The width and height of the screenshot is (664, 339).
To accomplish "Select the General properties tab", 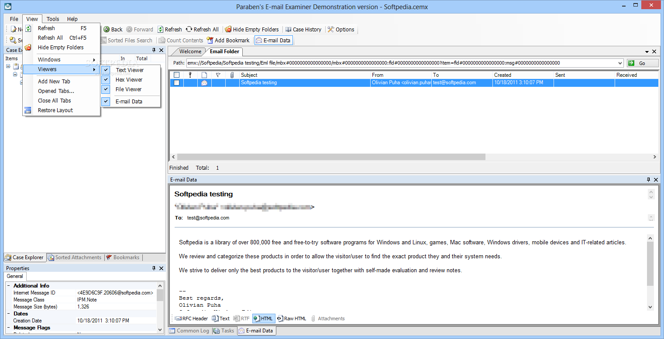I will tap(15, 276).
